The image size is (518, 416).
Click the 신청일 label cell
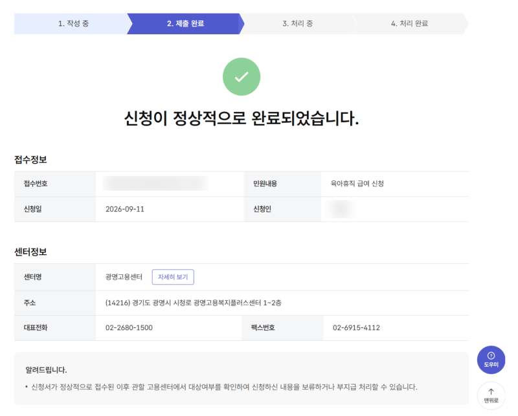pyautogui.click(x=55, y=209)
